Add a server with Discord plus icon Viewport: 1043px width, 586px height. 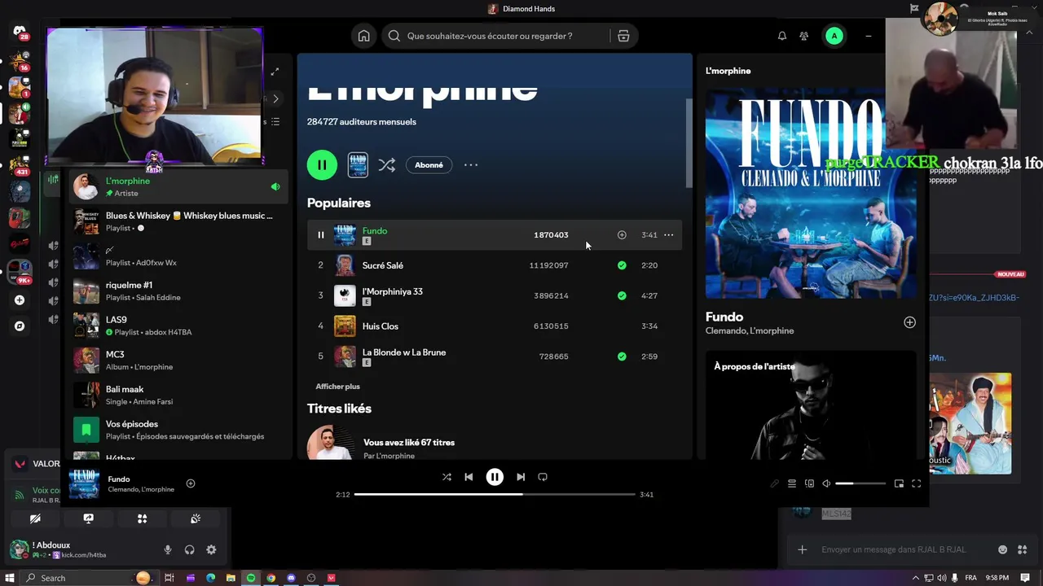[20, 300]
